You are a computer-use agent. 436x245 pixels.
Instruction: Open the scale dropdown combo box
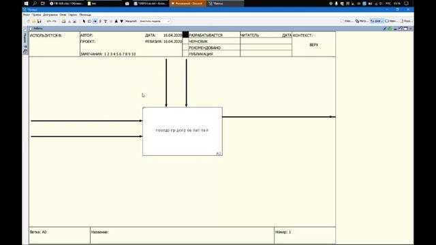pos(155,21)
